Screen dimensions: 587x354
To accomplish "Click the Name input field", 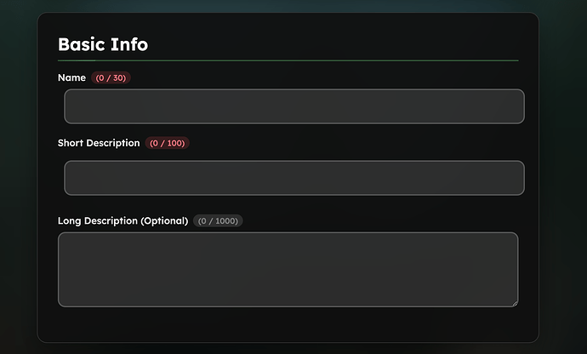I will (x=293, y=106).
